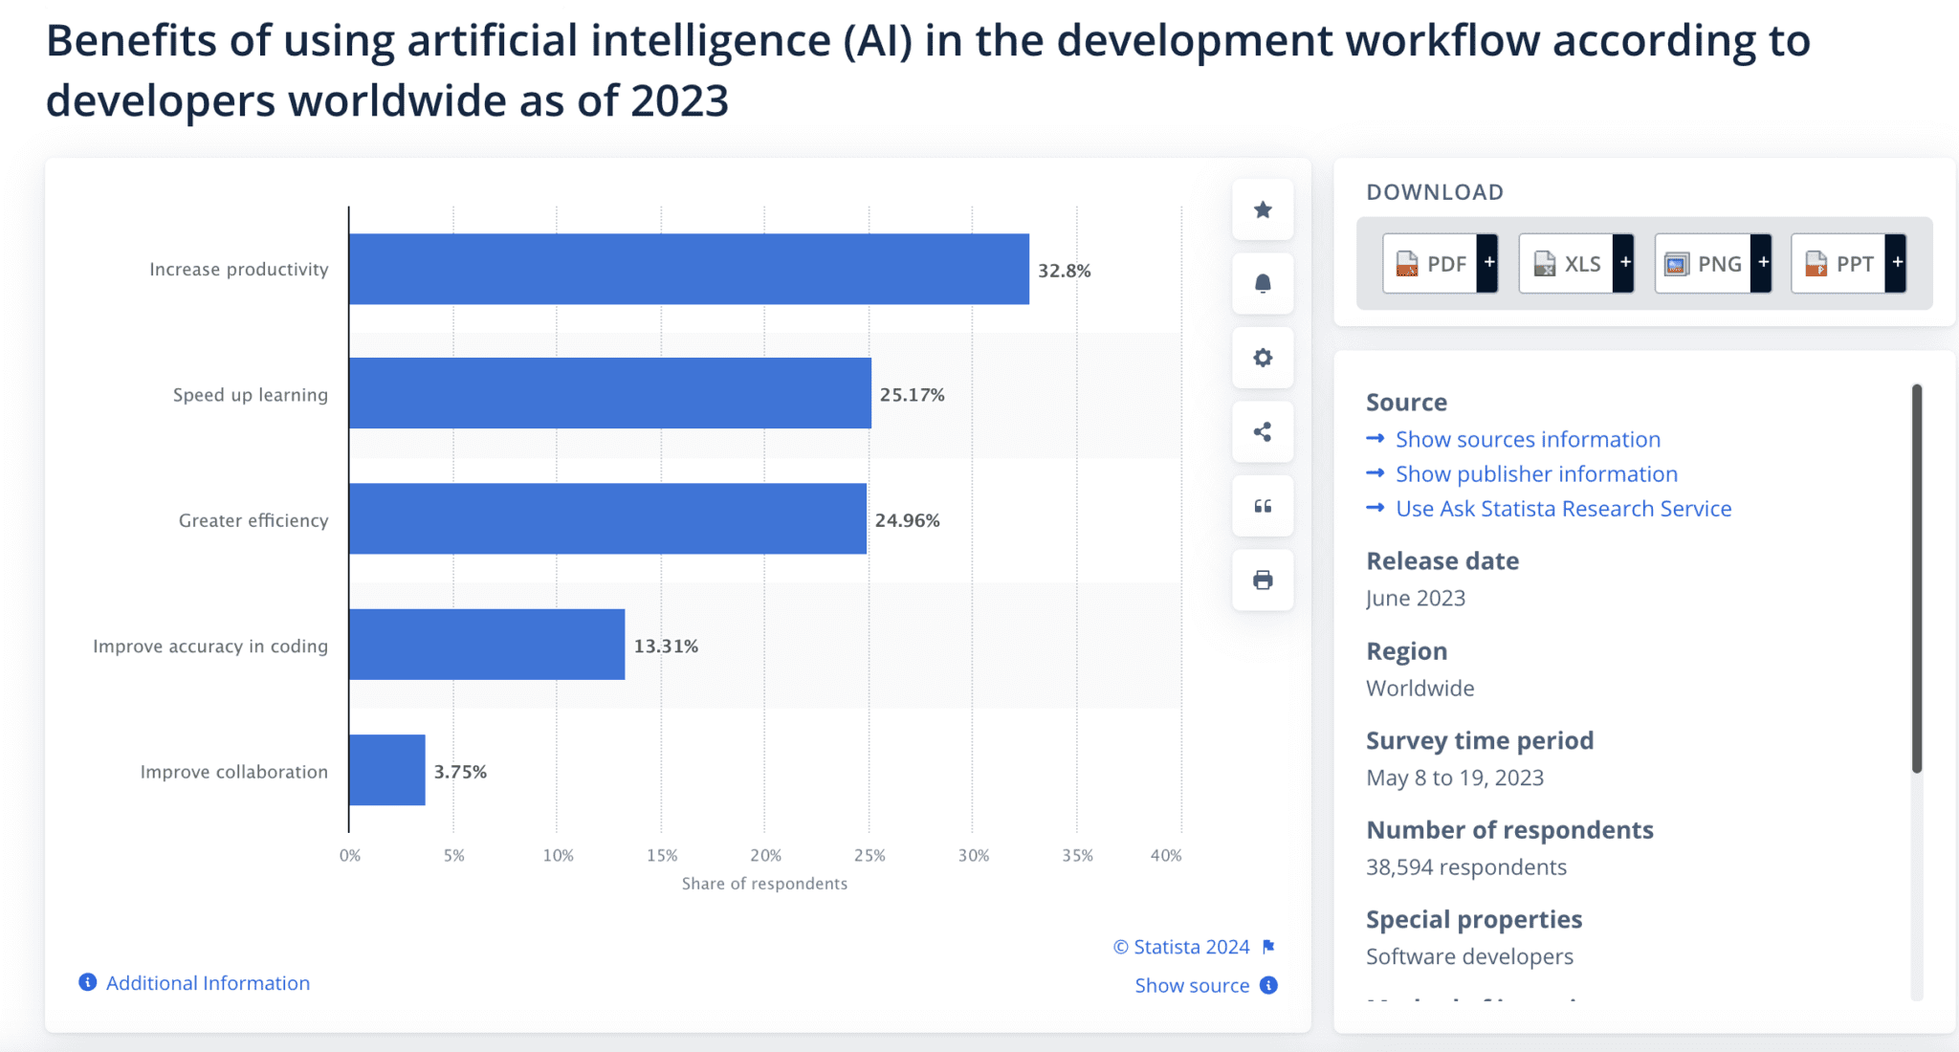Open citation options via the quote icon
Image resolution: width=1959 pixels, height=1052 pixels.
[x=1262, y=506]
